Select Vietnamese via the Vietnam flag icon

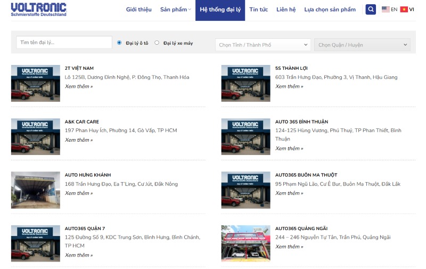[x=404, y=10]
